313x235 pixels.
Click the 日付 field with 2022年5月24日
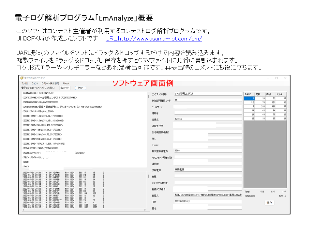(207, 201)
